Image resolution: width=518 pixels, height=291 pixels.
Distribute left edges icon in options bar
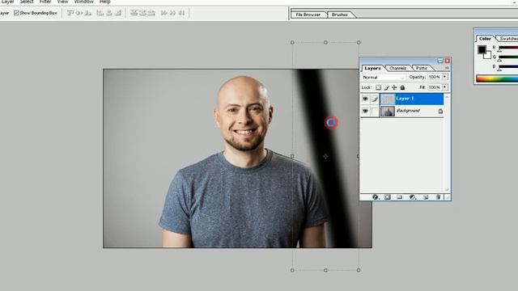point(163,13)
